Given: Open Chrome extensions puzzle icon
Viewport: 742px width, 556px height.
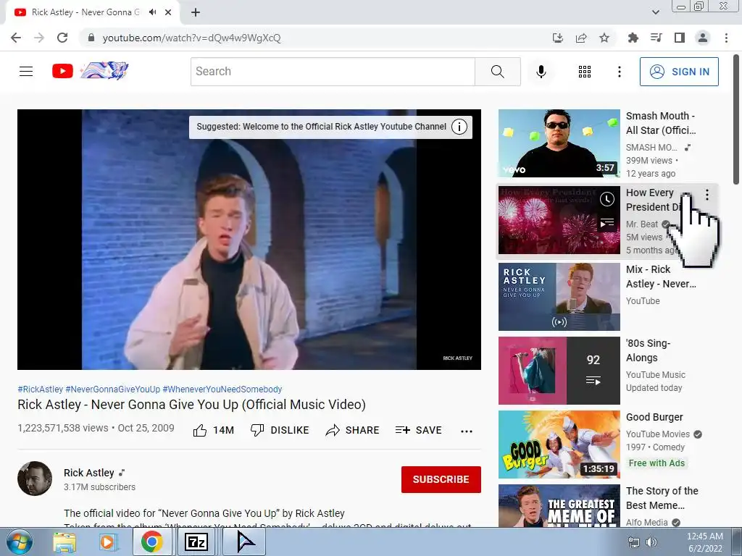Looking at the screenshot, I should click(633, 38).
